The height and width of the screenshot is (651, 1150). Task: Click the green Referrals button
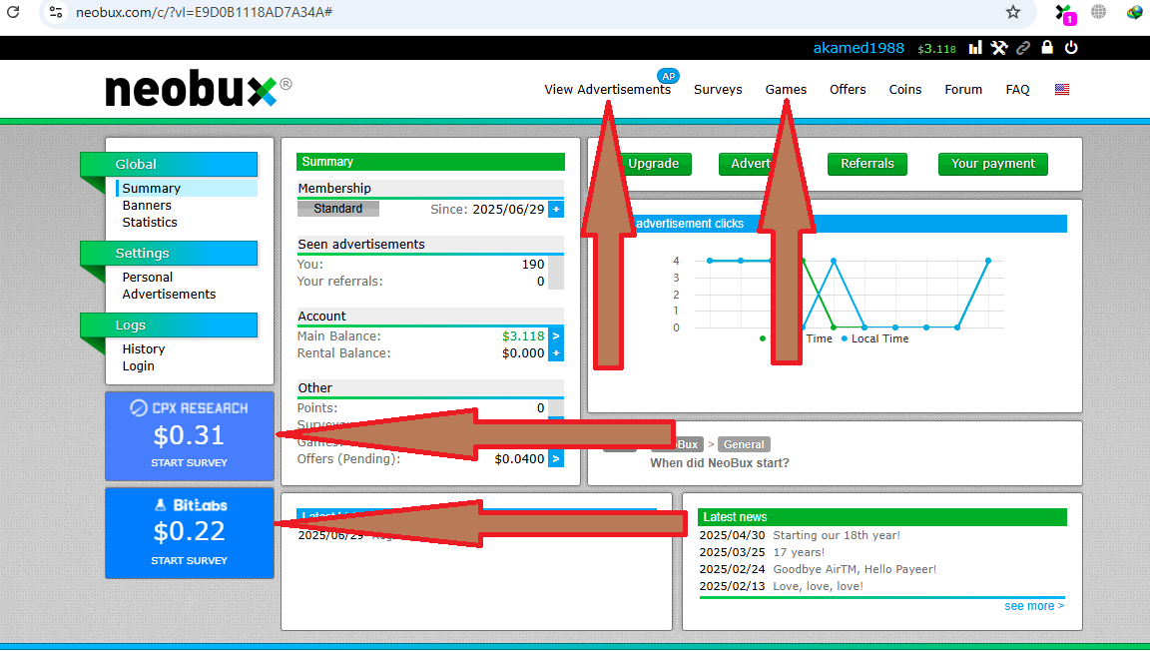click(866, 164)
